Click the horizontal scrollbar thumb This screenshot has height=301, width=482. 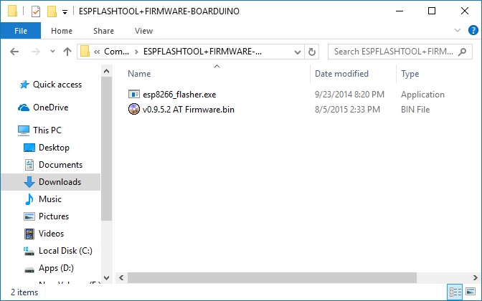pos(272,277)
